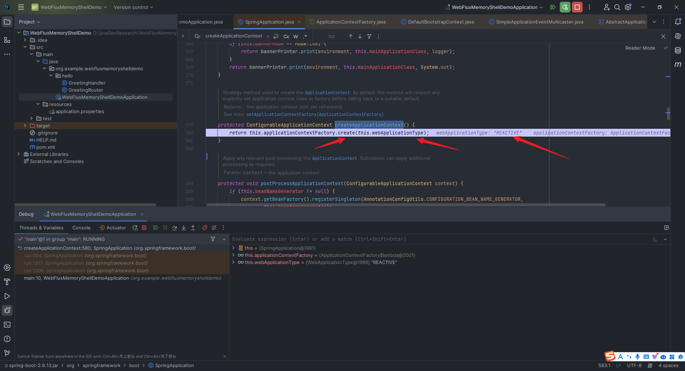The width and height of the screenshot is (685, 371).
Task: Click Step Out in debug toolbar
Action: (193, 228)
